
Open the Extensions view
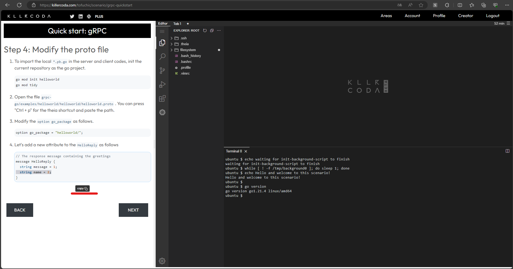click(x=162, y=98)
